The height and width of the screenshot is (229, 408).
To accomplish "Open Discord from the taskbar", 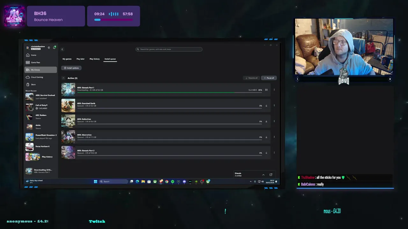I will [x=184, y=182].
